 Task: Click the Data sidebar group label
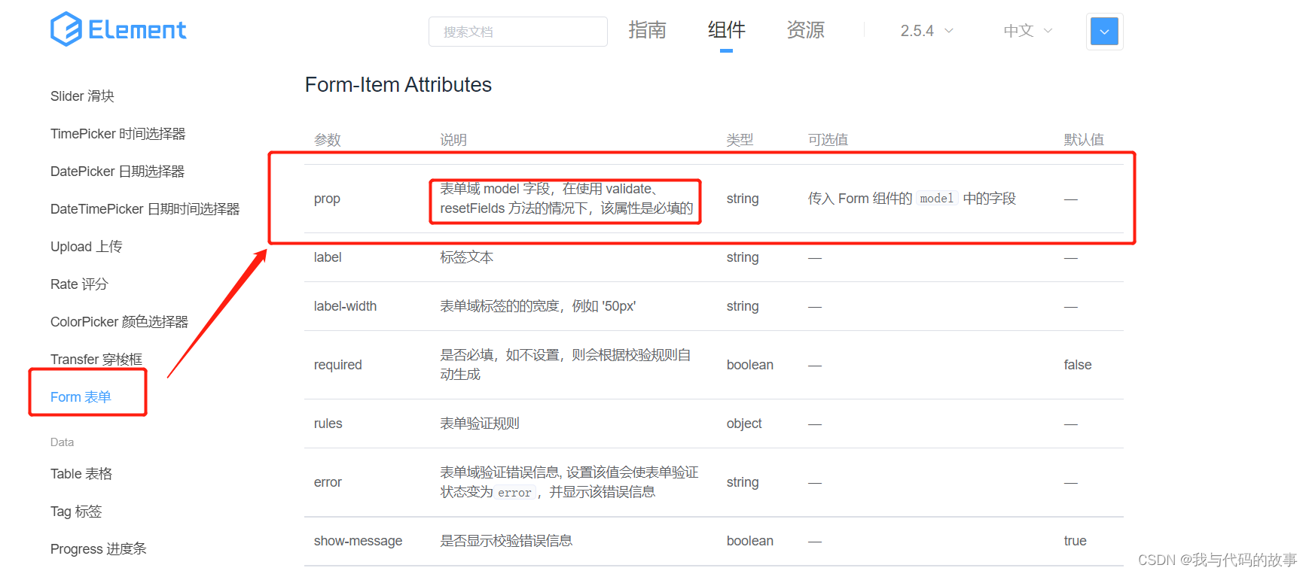62,442
